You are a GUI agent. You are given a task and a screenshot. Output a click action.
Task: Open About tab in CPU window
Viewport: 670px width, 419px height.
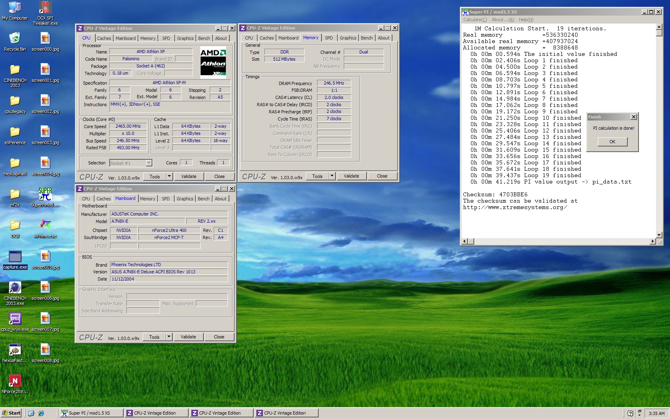tap(221, 38)
